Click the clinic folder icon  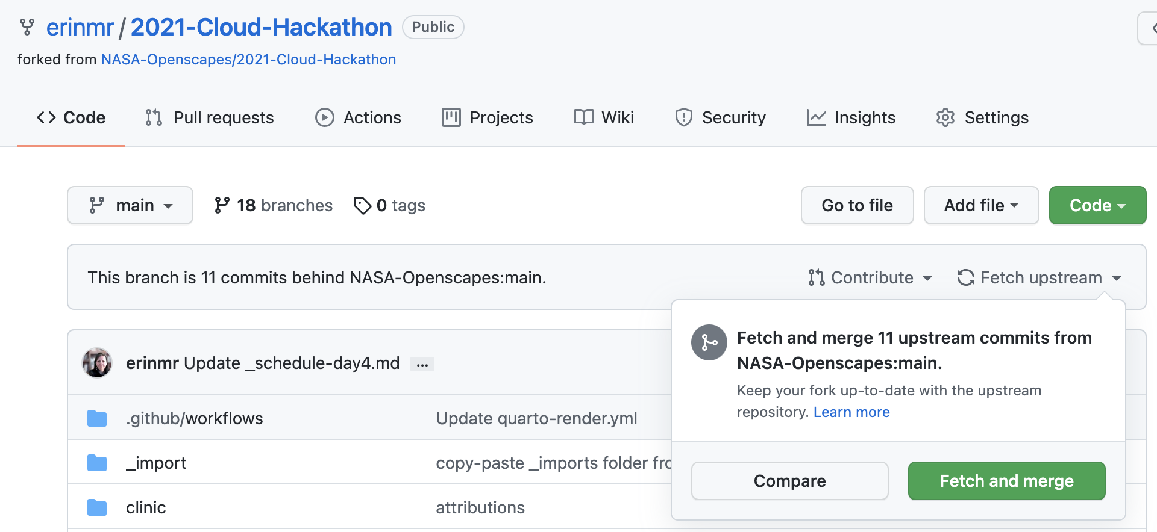pos(97,507)
